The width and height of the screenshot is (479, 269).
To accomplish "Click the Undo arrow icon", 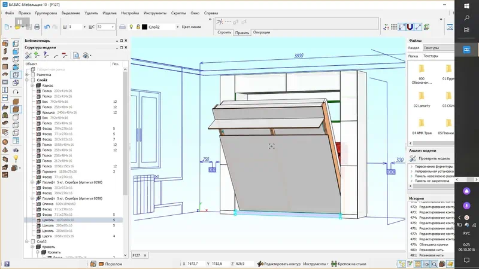I will point(47,27).
